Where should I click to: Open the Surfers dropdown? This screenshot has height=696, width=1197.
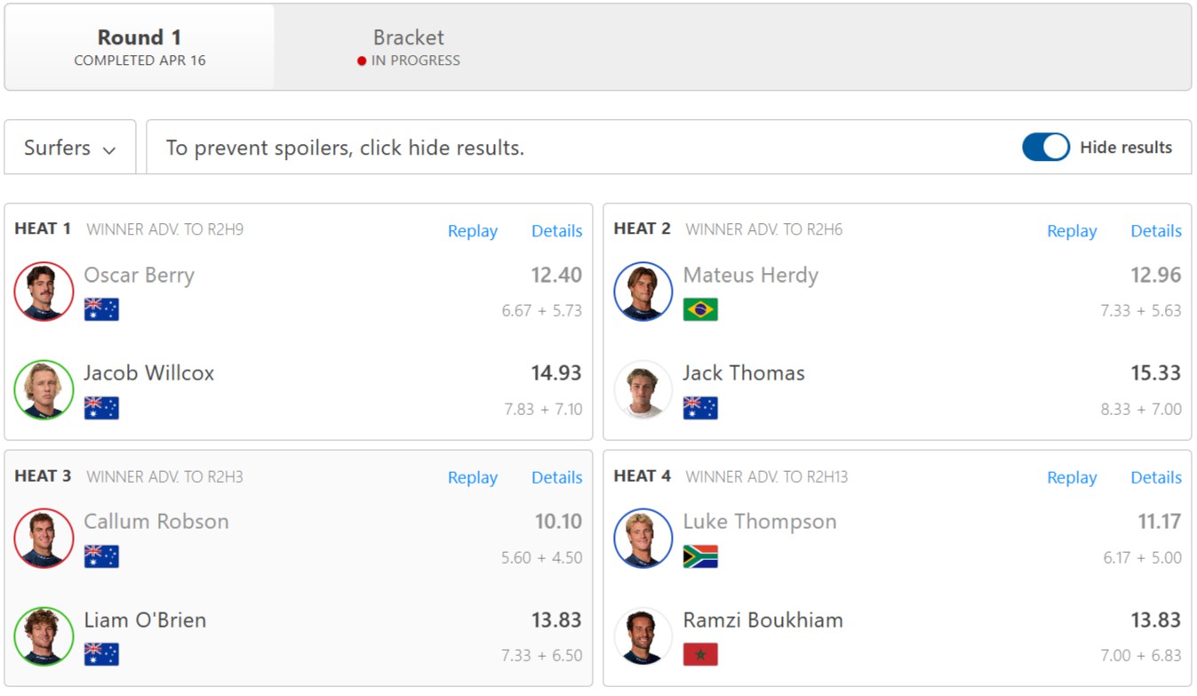point(70,148)
